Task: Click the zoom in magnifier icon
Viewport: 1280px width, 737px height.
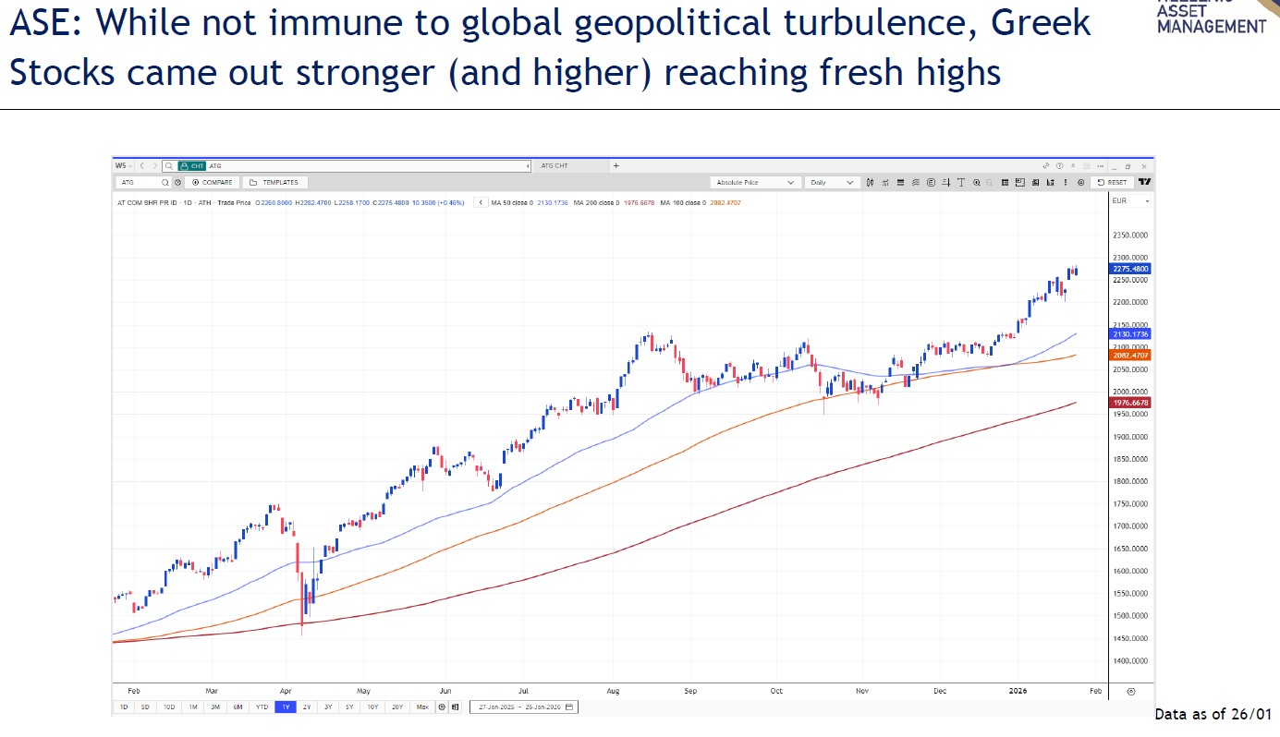Action: coord(977,183)
